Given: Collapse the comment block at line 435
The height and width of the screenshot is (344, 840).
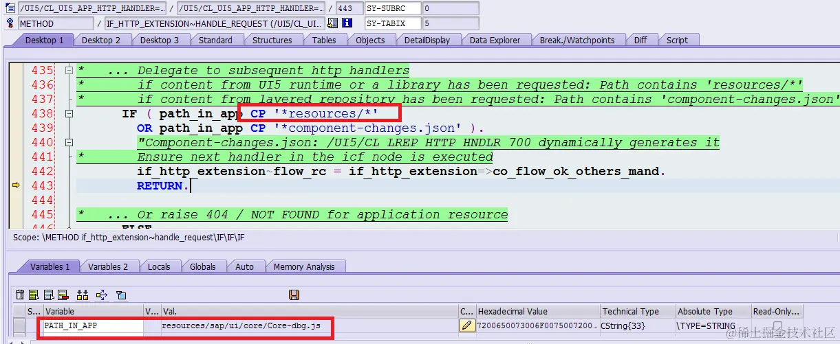Looking at the screenshot, I should click(68, 71).
